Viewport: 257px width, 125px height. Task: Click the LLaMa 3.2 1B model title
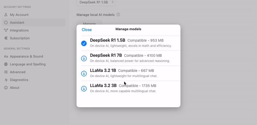pyautogui.click(x=103, y=71)
